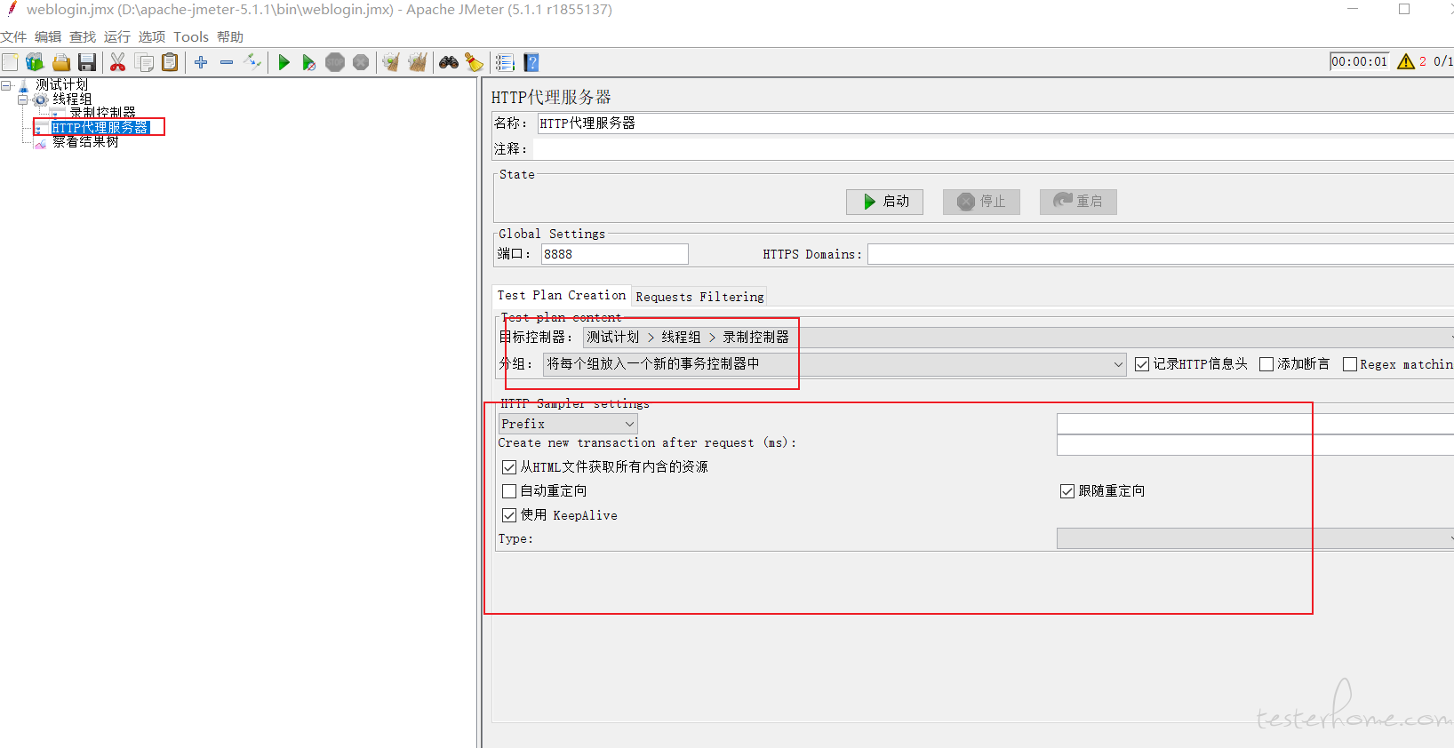Toggle Regex matching checkbox
The height and width of the screenshot is (748, 1454).
click(x=1349, y=364)
